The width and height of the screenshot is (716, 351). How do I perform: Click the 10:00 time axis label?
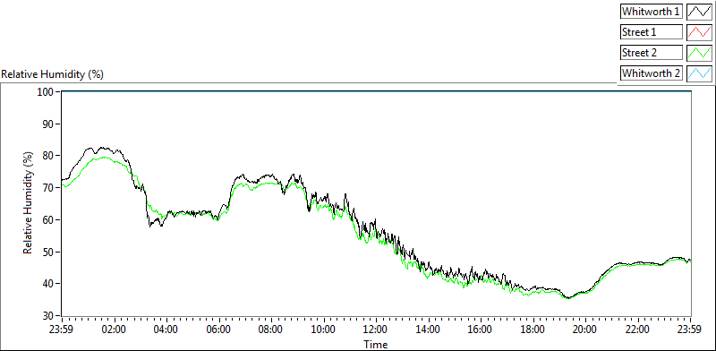click(x=324, y=330)
